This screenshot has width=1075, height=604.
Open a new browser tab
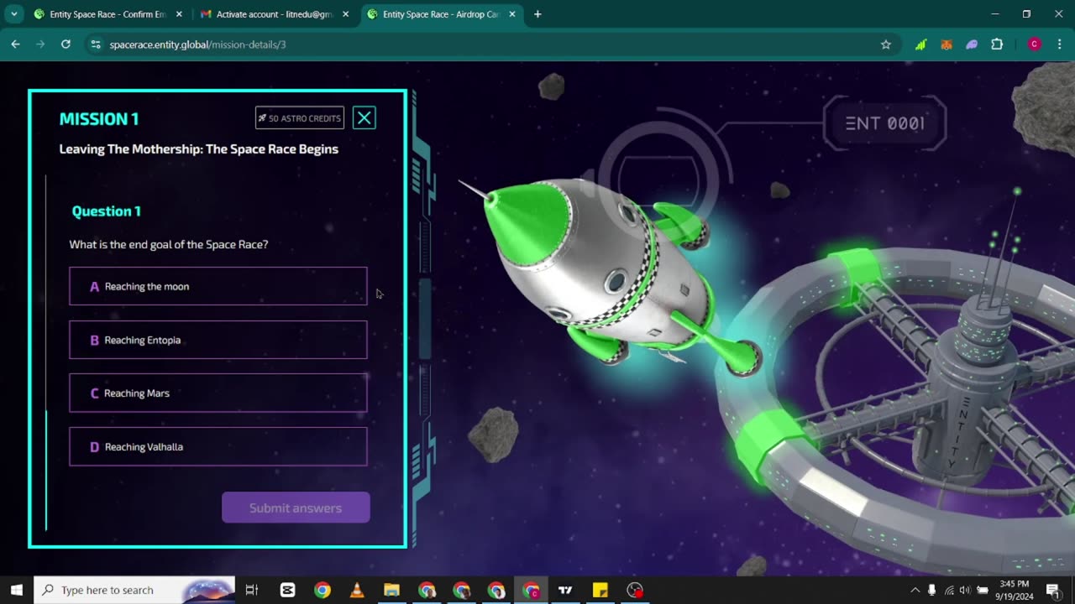(537, 14)
